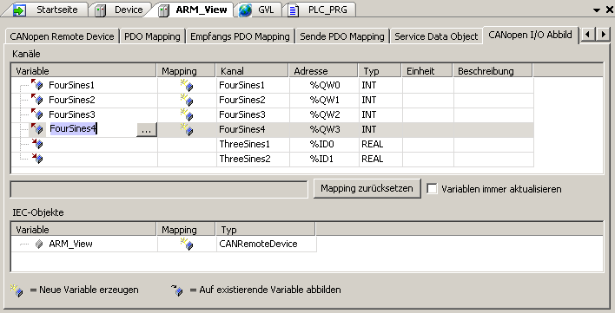
Task: Click the FourSines4 variable edit field
Action: click(x=91, y=128)
